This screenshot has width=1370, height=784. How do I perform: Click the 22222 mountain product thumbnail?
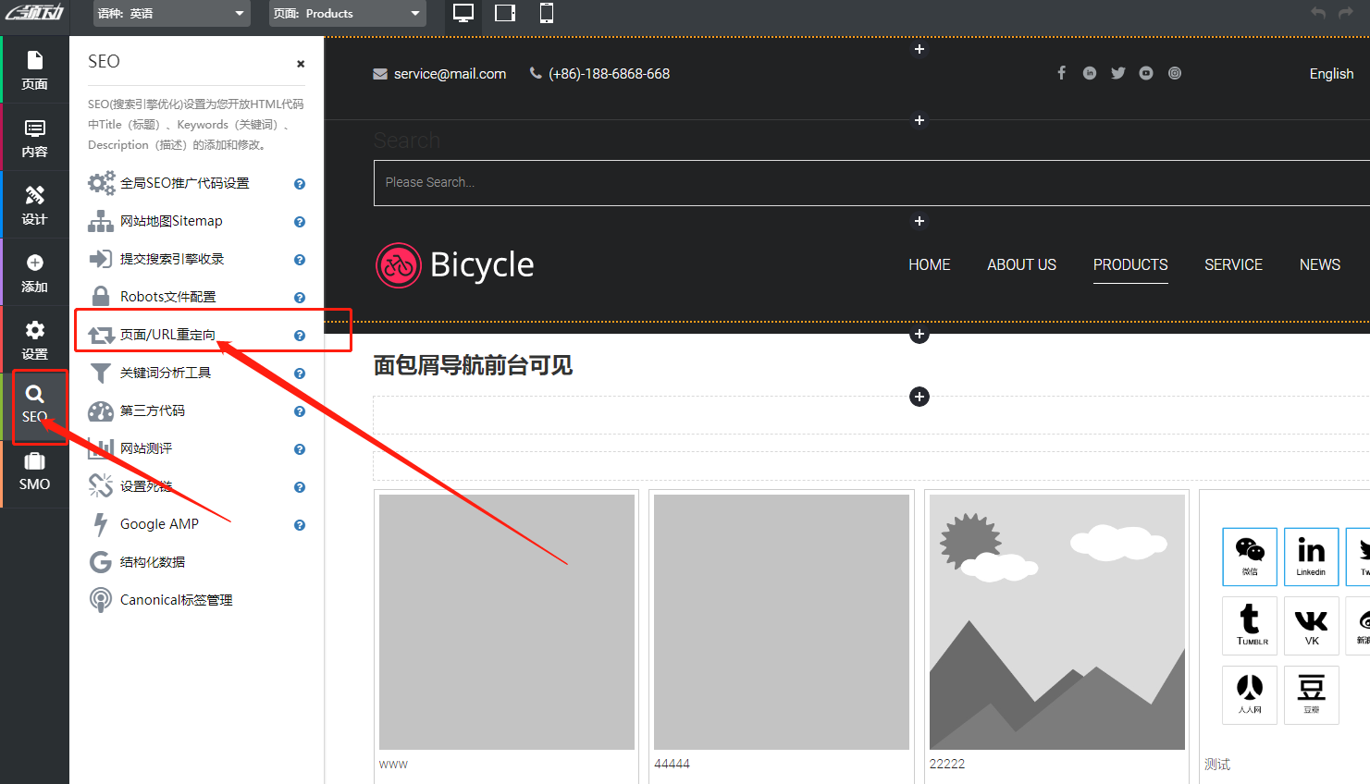(x=1056, y=621)
